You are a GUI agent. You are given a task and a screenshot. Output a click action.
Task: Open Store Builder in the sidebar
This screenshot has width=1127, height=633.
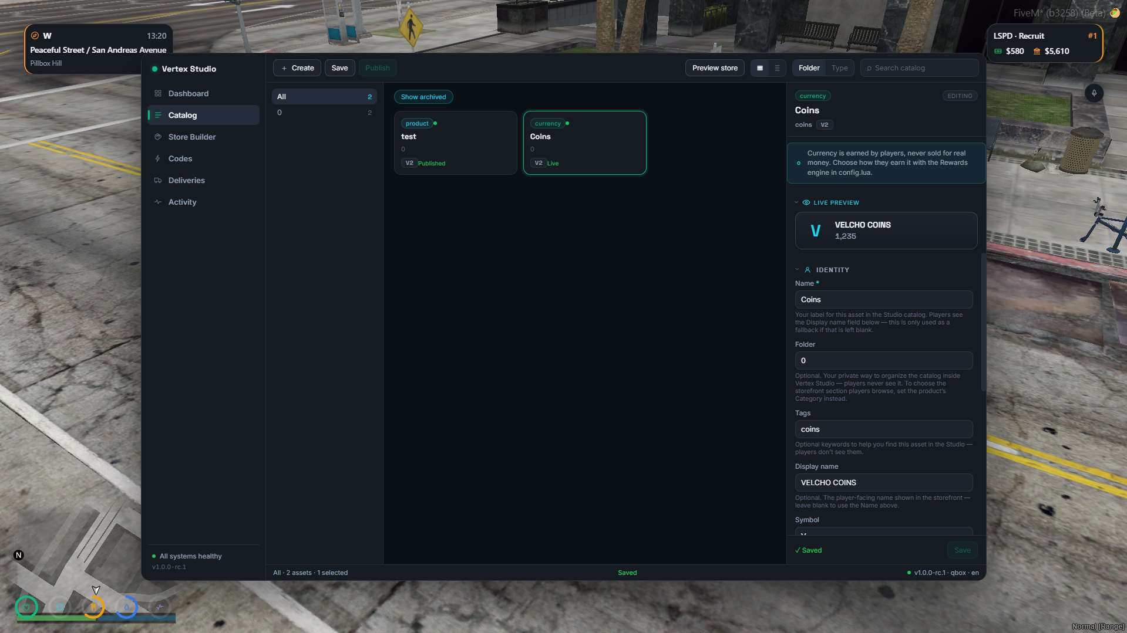tap(203, 137)
